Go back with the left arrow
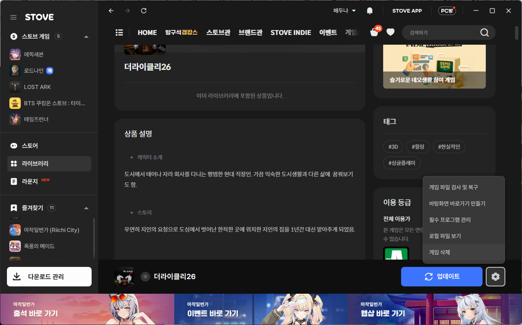The image size is (522, 325). [x=111, y=11]
